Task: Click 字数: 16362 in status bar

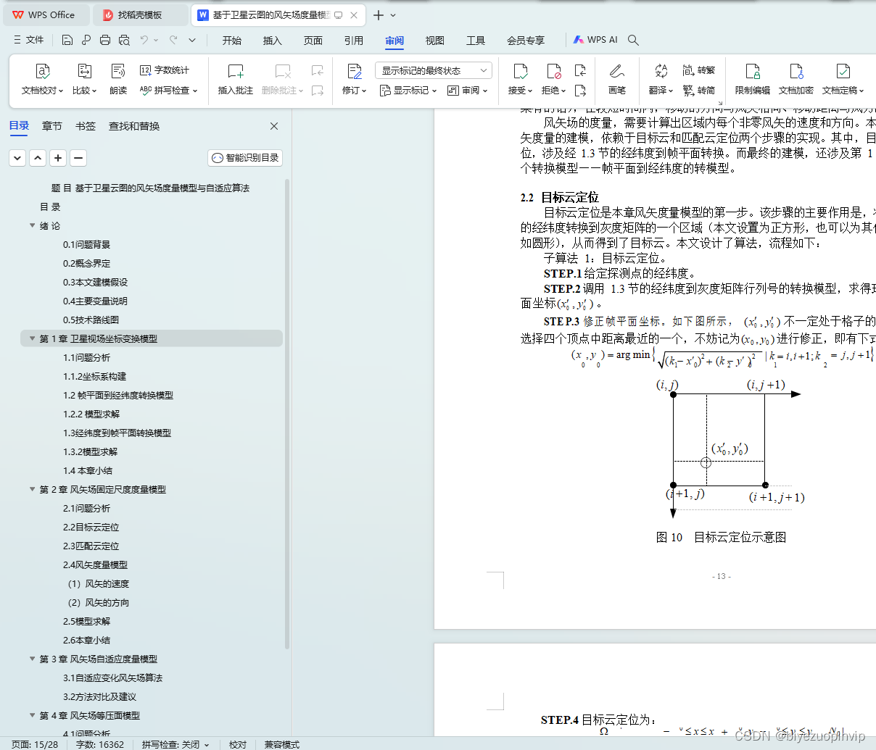Action: coord(100,744)
